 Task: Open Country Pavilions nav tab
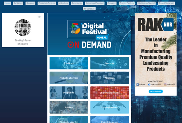tap(127, 3)
